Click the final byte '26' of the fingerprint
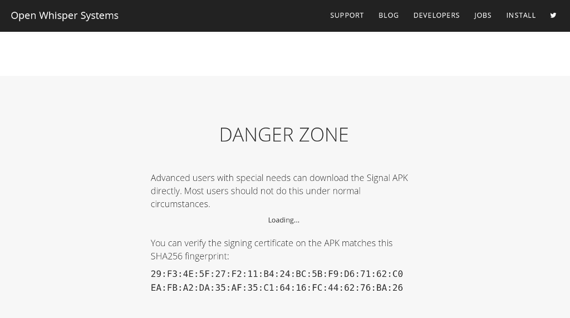 (397, 287)
